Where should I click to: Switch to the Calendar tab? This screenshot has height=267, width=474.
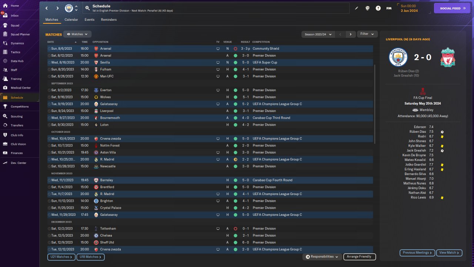click(x=71, y=20)
